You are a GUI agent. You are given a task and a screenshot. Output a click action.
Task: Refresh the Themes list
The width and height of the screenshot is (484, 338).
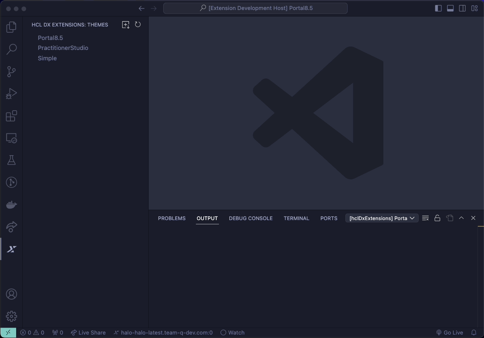(138, 25)
